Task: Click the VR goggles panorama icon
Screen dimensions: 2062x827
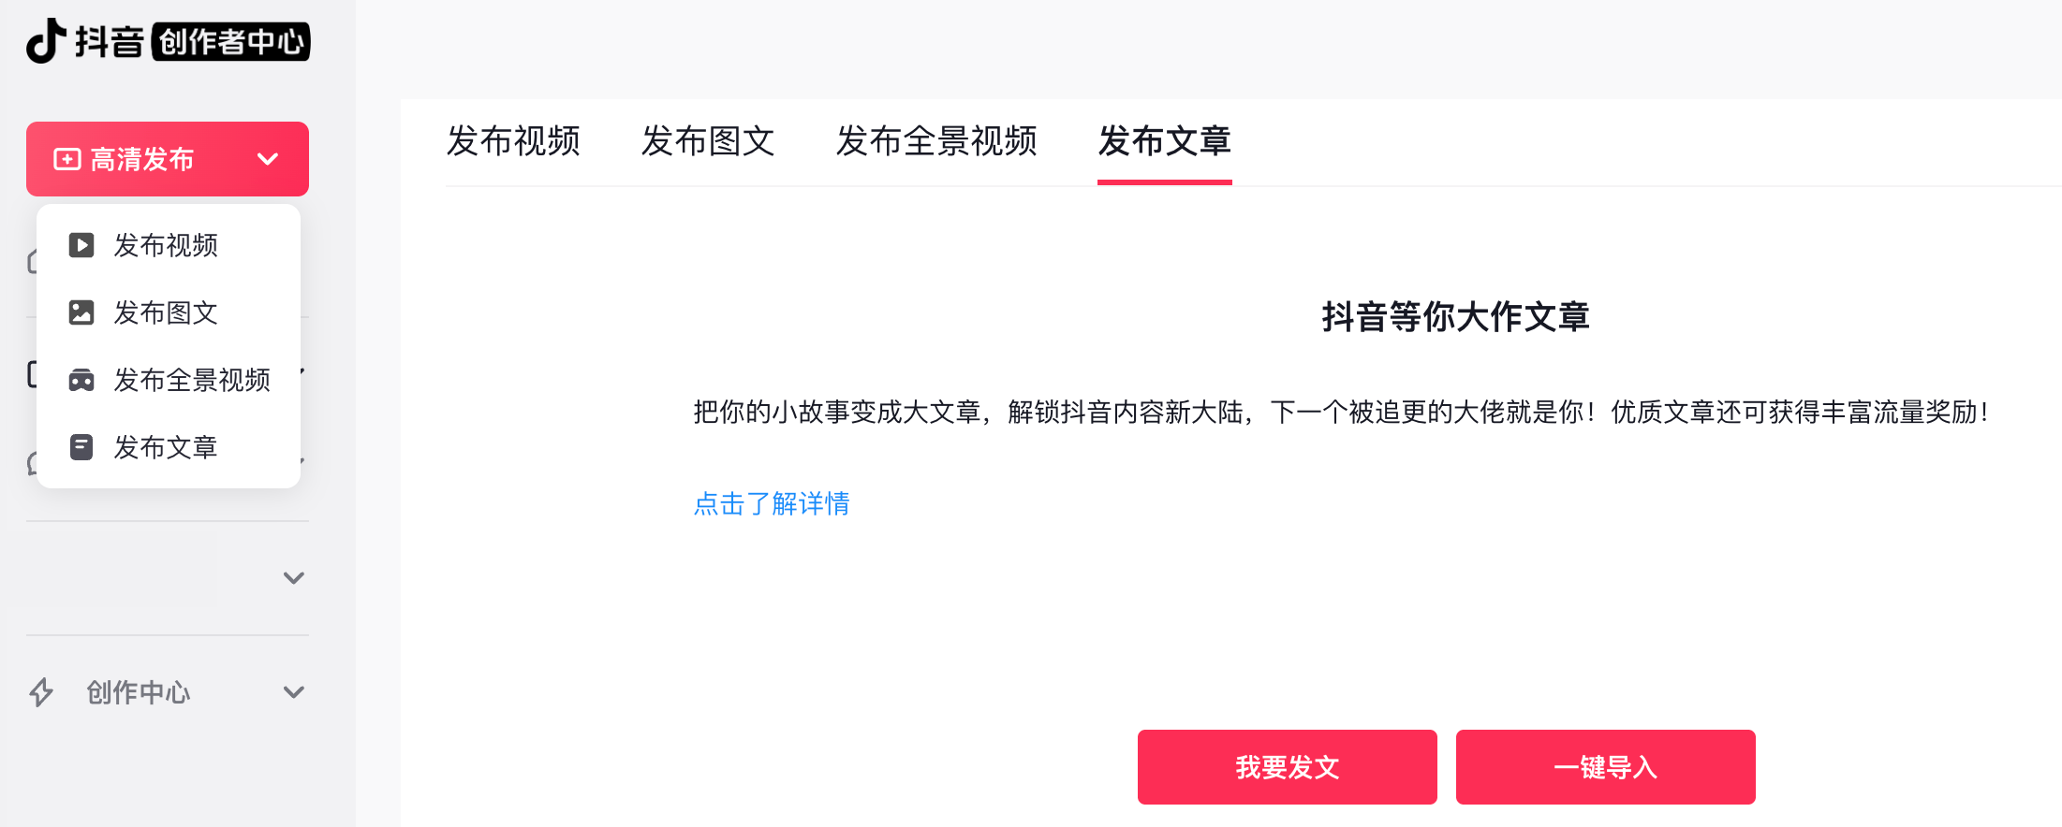Action: [81, 380]
